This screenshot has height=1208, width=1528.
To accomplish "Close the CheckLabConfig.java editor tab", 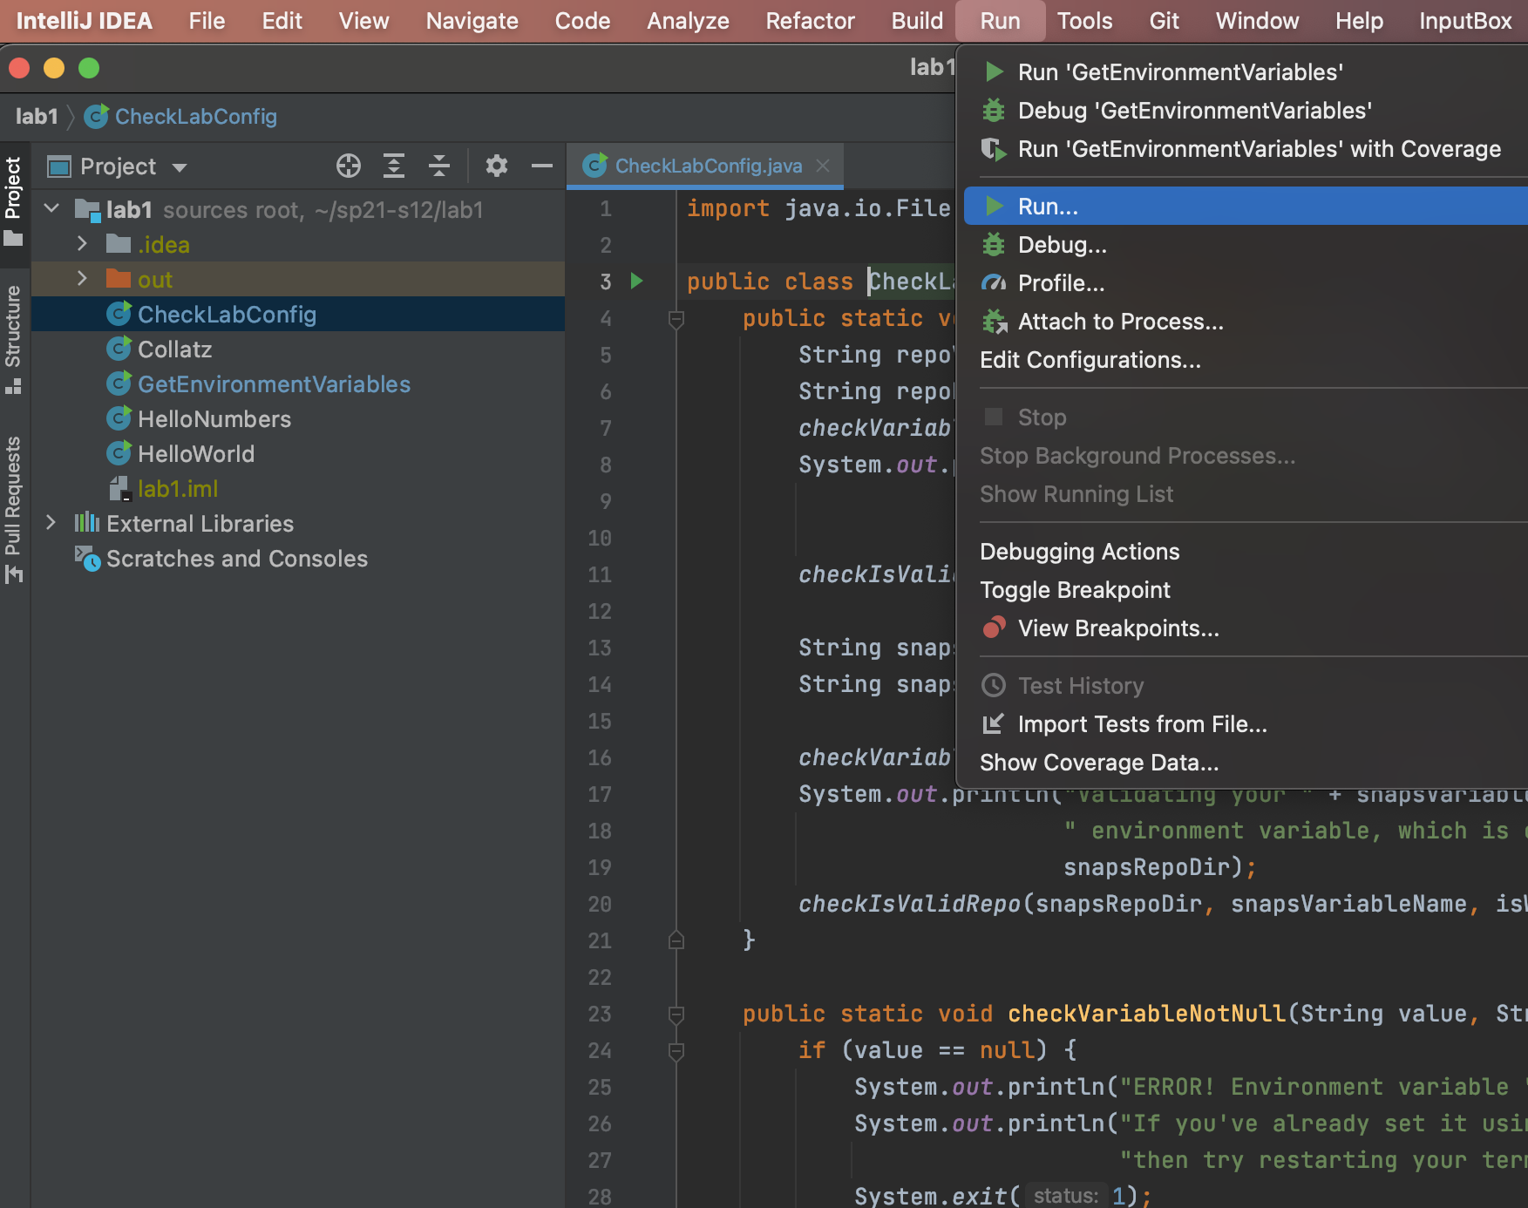I will [x=823, y=166].
